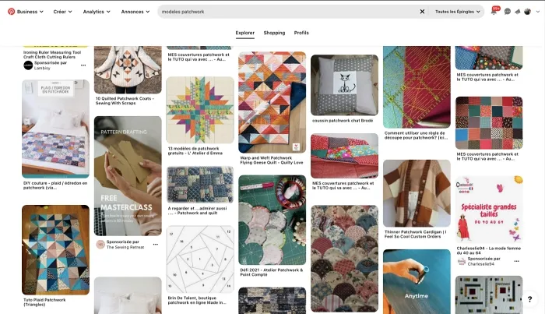Open options for The Sewing Retreat pin
The height and width of the screenshot is (314, 545).
(156, 244)
